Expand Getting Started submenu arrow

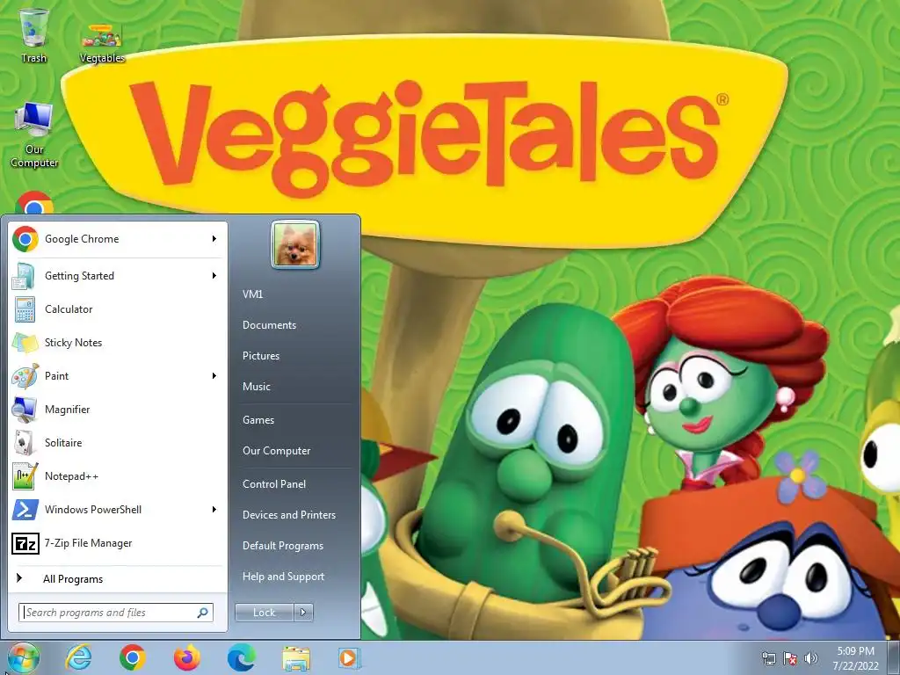[214, 275]
